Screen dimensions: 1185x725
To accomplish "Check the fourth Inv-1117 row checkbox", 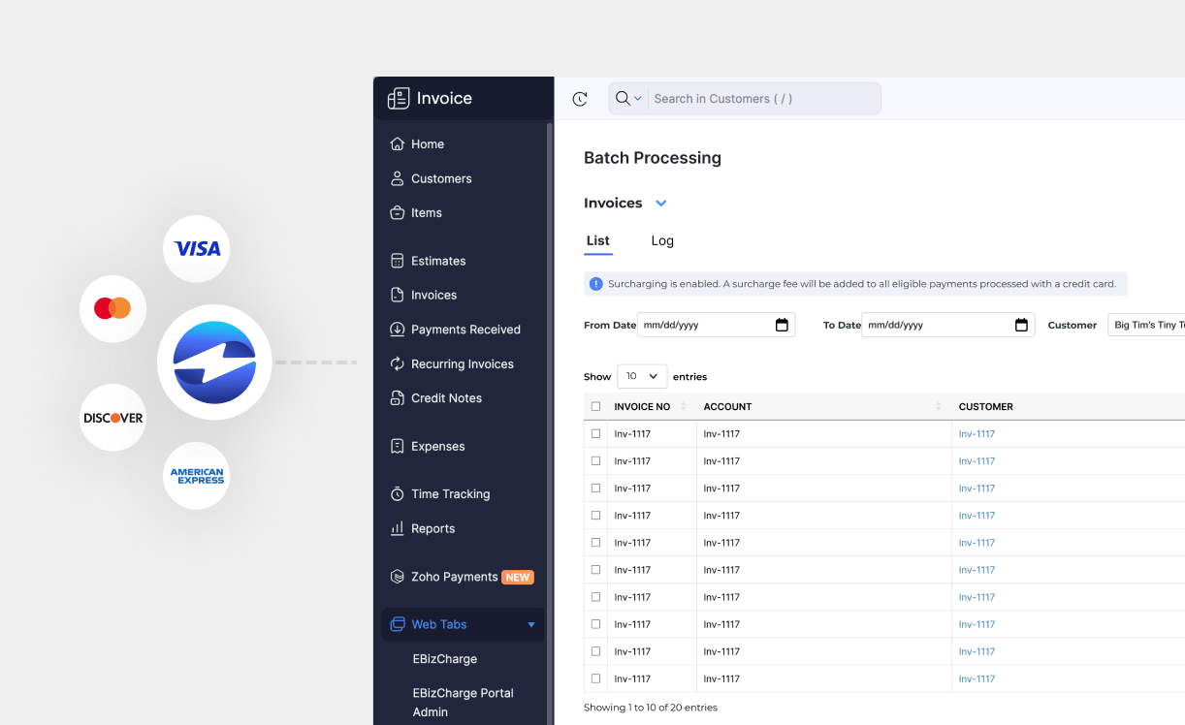I will [x=595, y=515].
